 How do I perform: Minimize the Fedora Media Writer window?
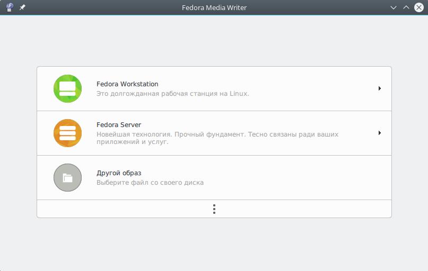click(x=394, y=7)
